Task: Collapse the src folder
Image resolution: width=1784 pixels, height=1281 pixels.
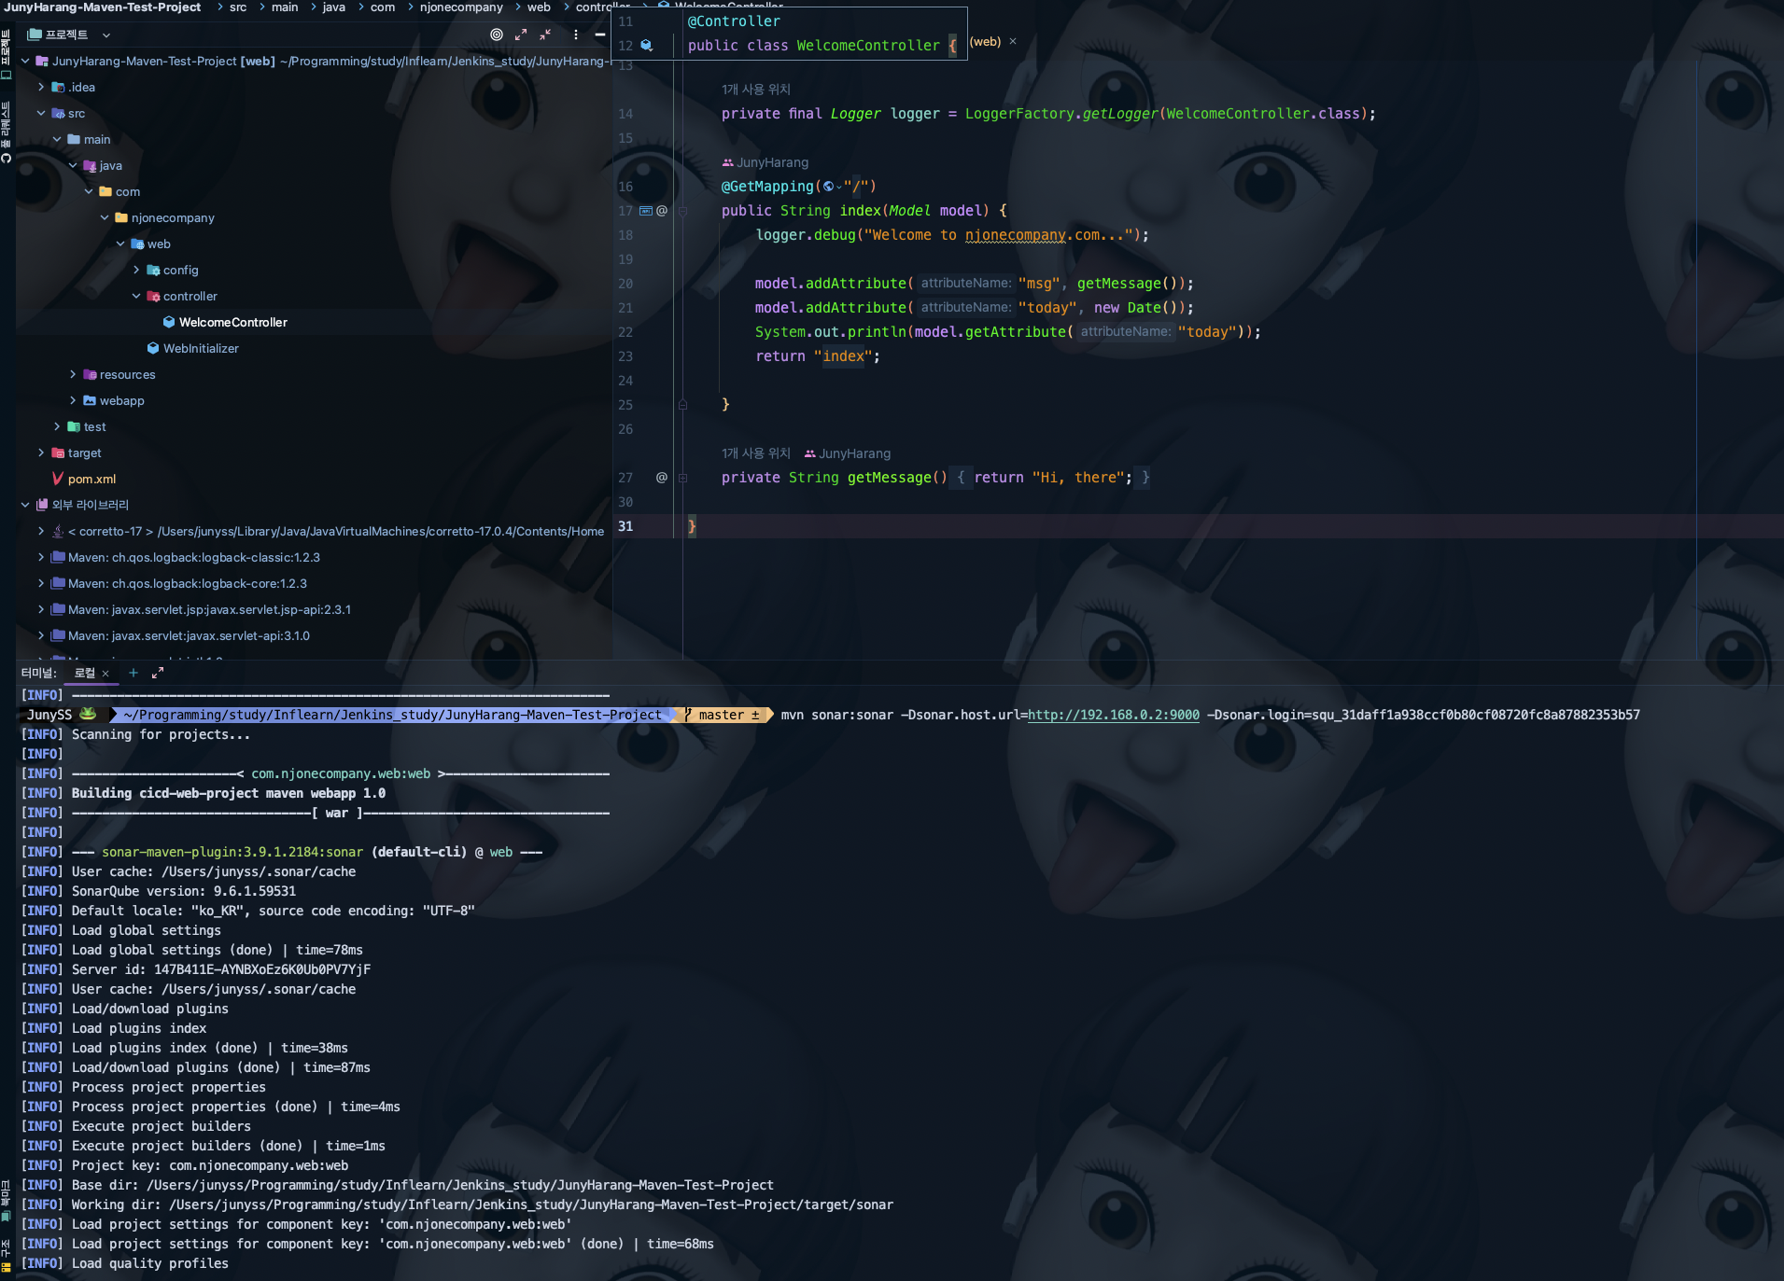Action: click(41, 113)
